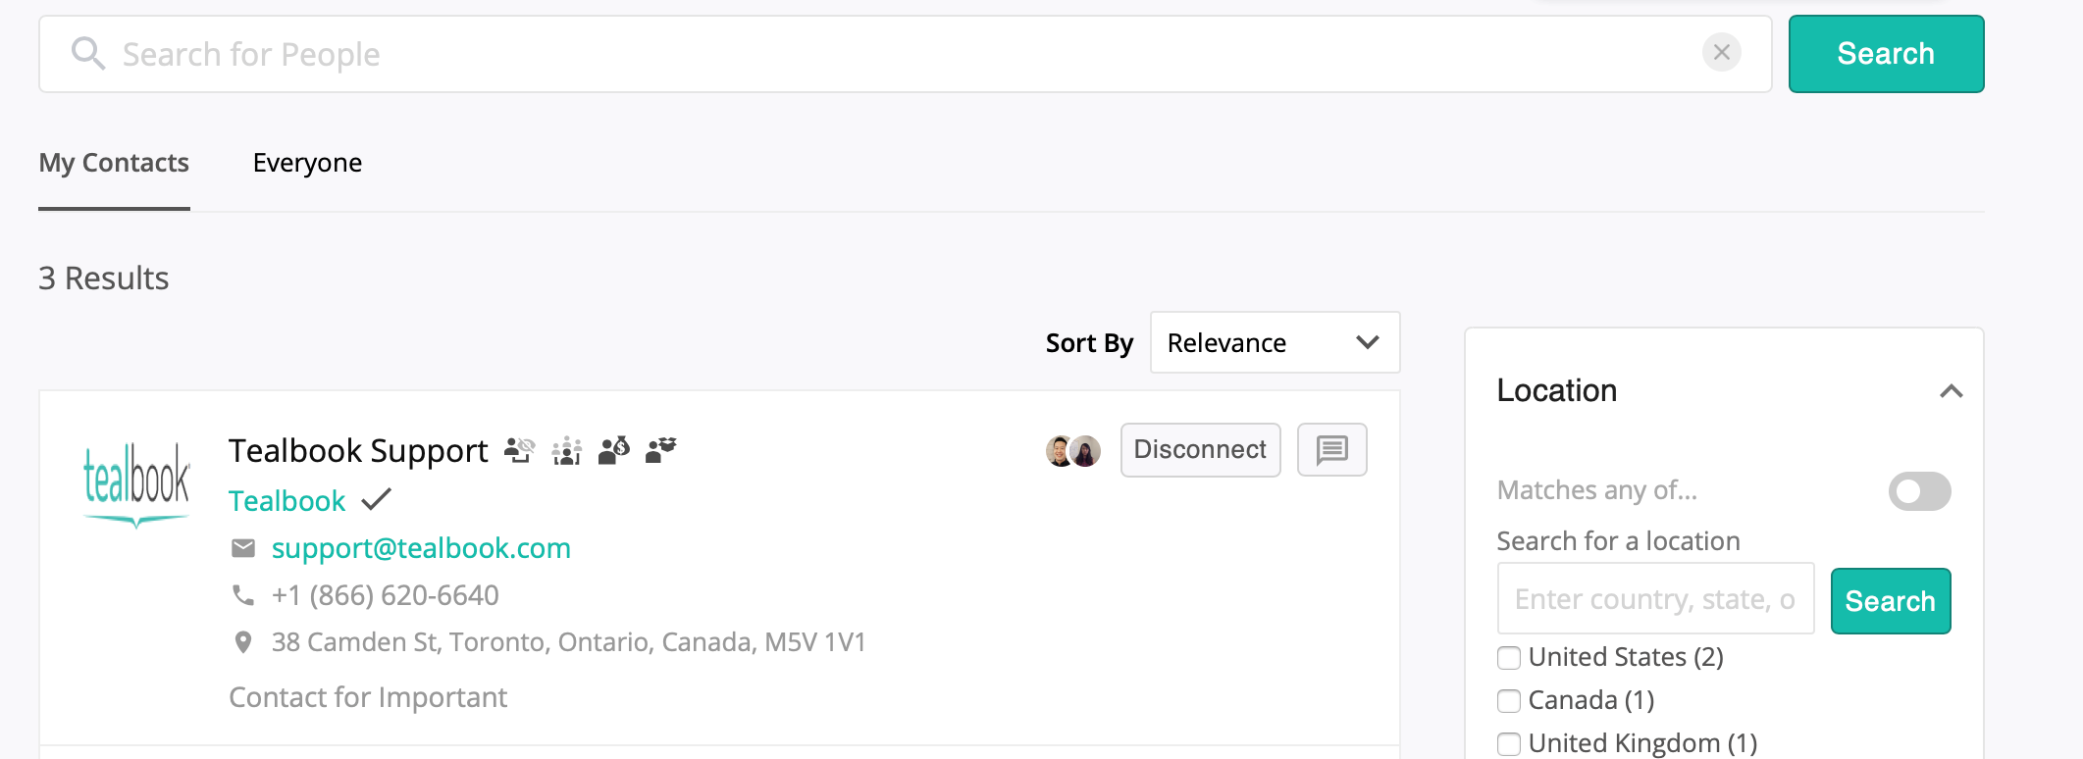Tick the United Kingdom location checkbox

click(x=1509, y=744)
